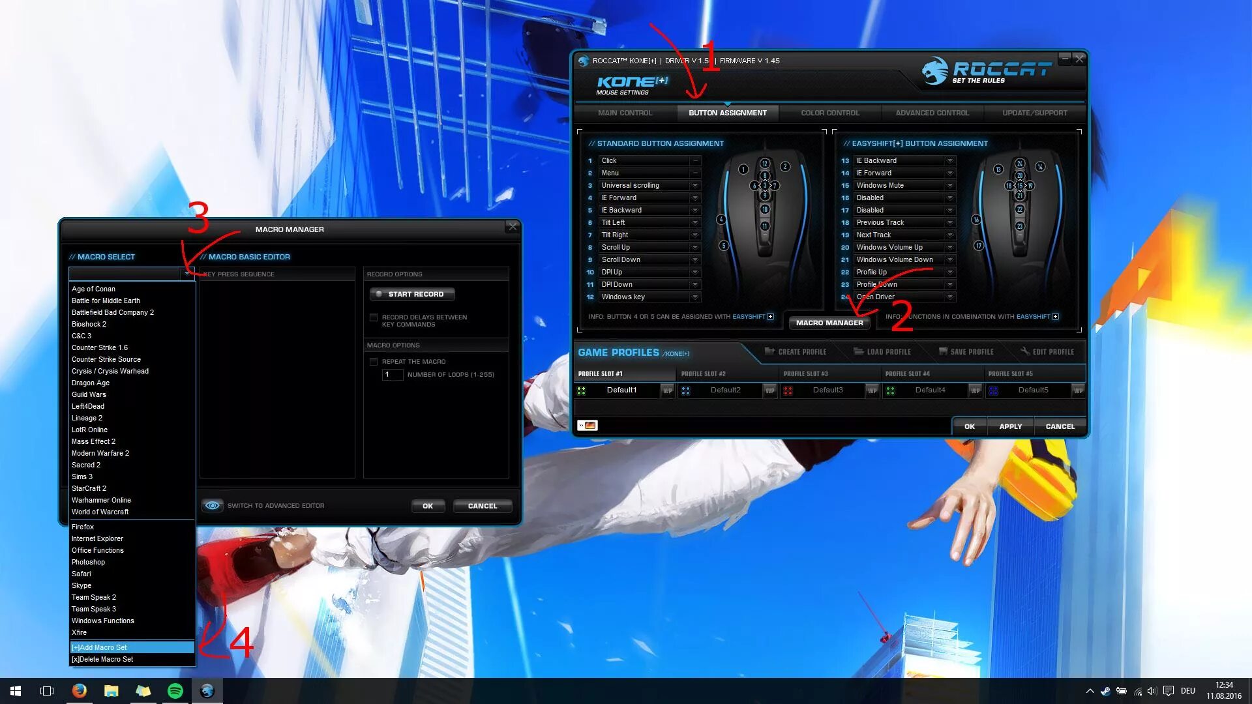The height and width of the screenshot is (704, 1252).
Task: Launch Firefox from the taskbar
Action: pos(79,691)
